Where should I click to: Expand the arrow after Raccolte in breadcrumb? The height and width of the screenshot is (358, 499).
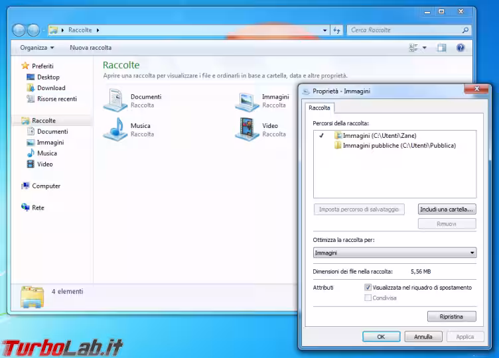click(x=98, y=30)
